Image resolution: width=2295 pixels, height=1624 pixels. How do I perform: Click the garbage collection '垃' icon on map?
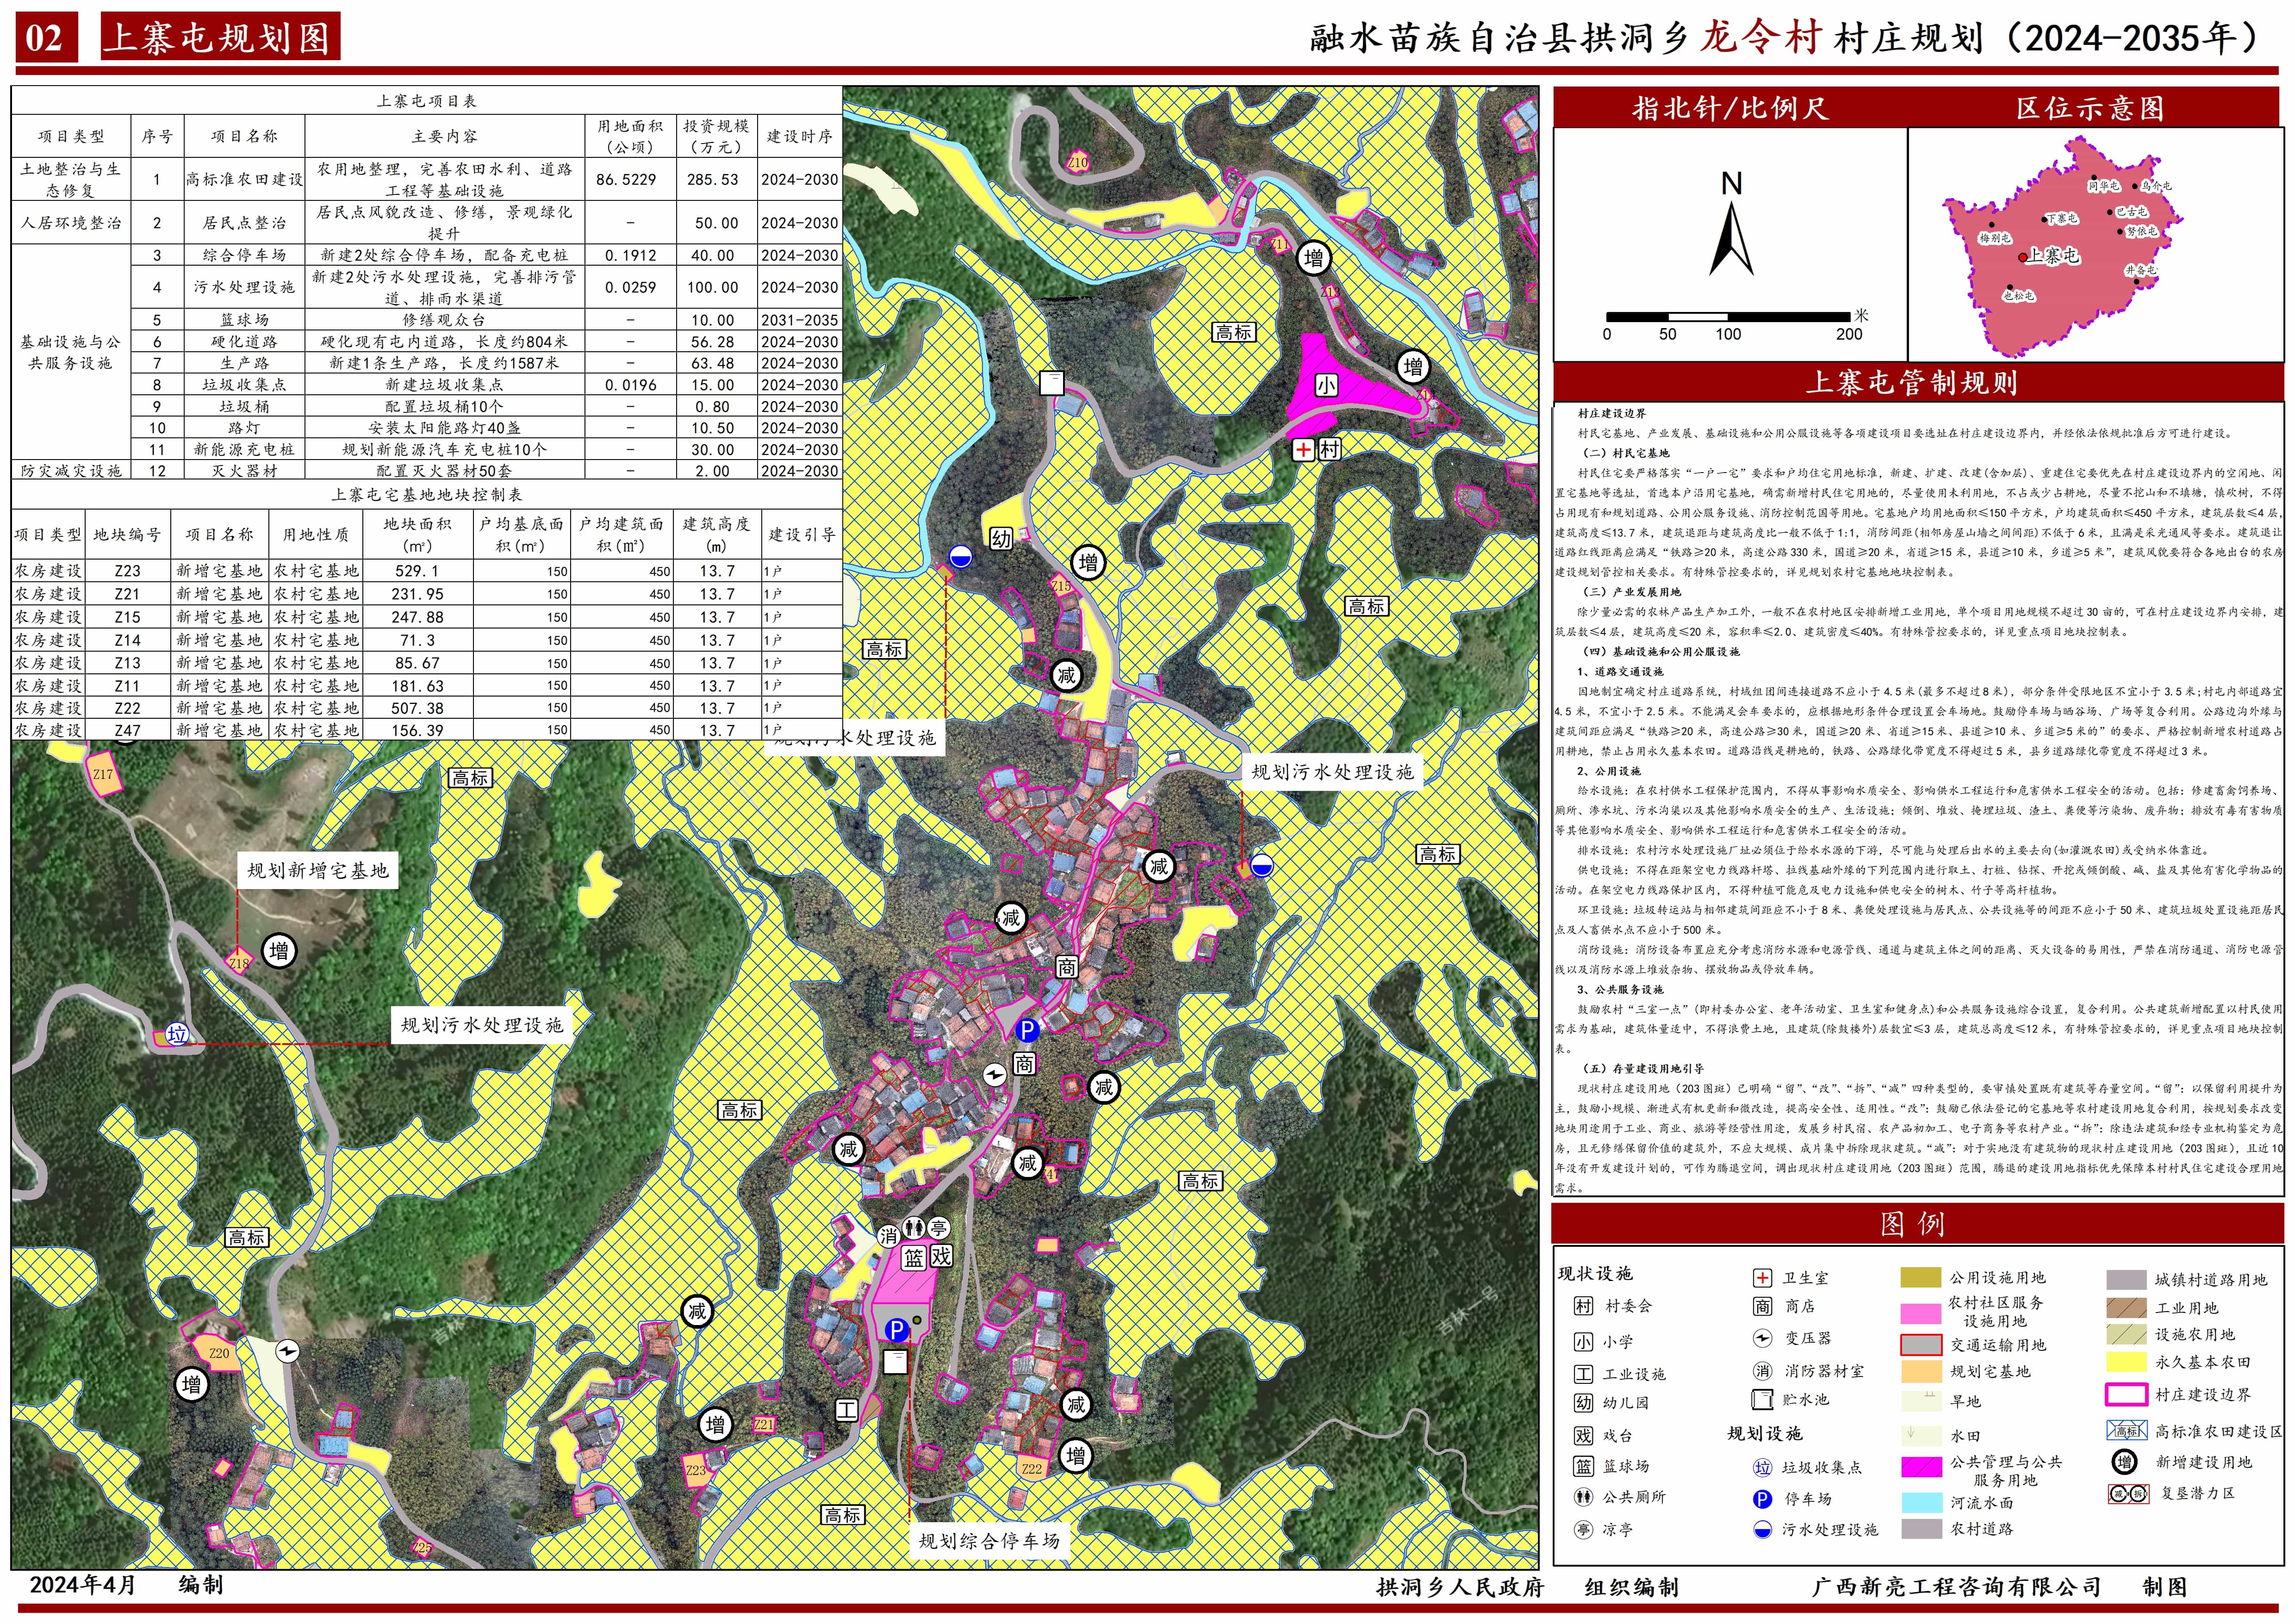[177, 1035]
